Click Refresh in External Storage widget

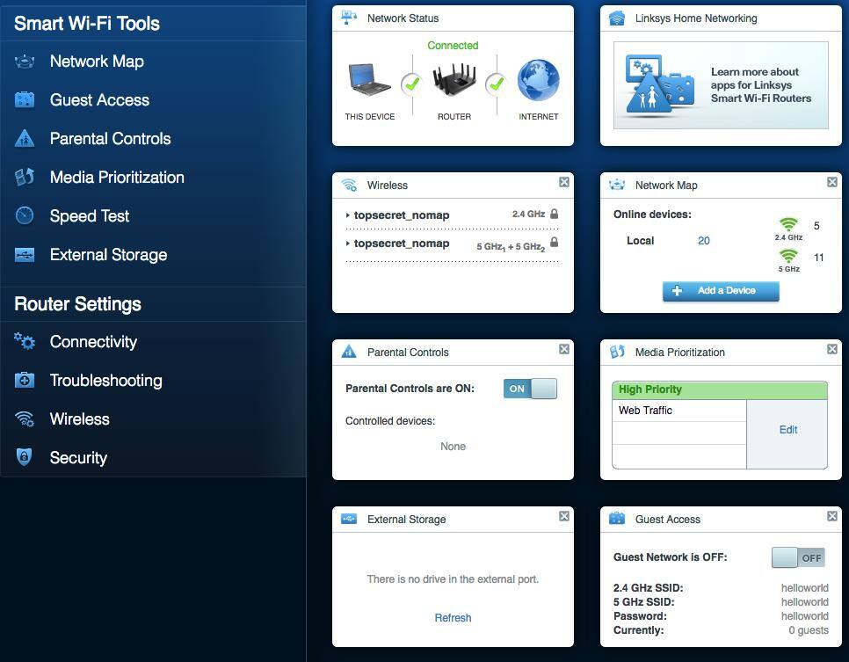453,618
